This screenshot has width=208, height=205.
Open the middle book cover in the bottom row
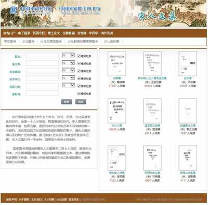152,158
